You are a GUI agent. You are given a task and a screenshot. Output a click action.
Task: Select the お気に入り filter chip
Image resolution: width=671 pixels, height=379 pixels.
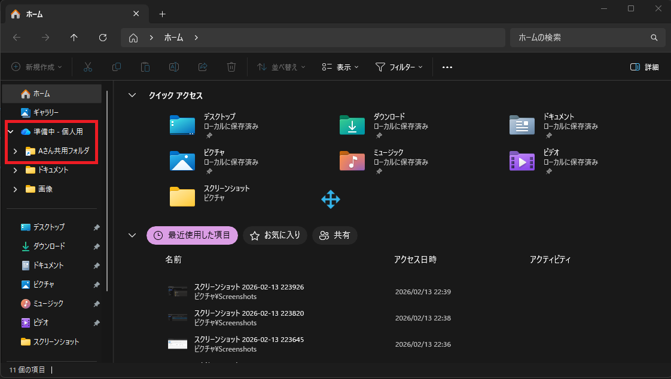pyautogui.click(x=275, y=236)
